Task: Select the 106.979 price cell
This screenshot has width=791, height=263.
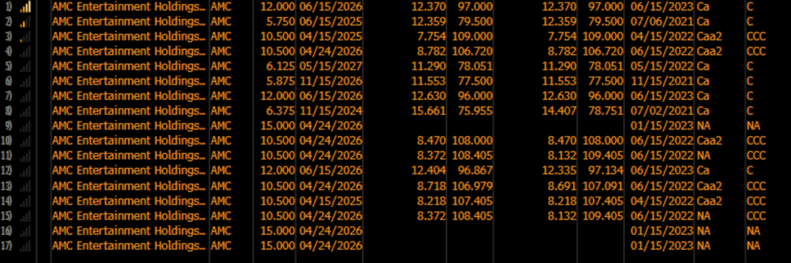Action: click(472, 186)
